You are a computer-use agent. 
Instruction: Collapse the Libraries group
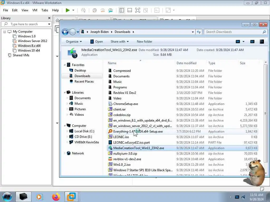[65, 92]
